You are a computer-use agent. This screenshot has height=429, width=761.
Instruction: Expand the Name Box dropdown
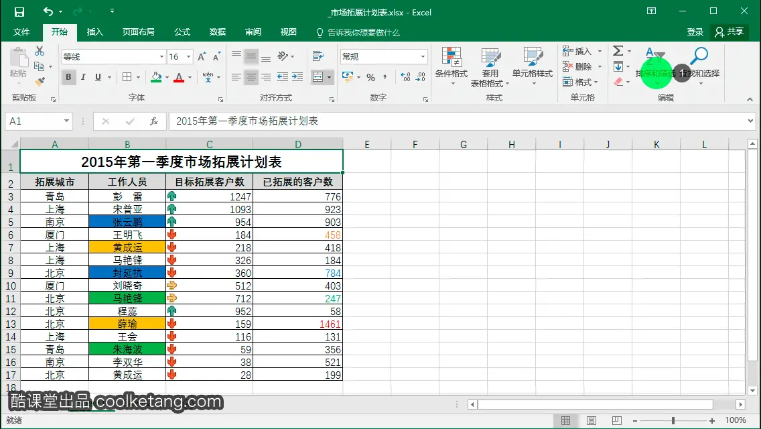coord(66,121)
